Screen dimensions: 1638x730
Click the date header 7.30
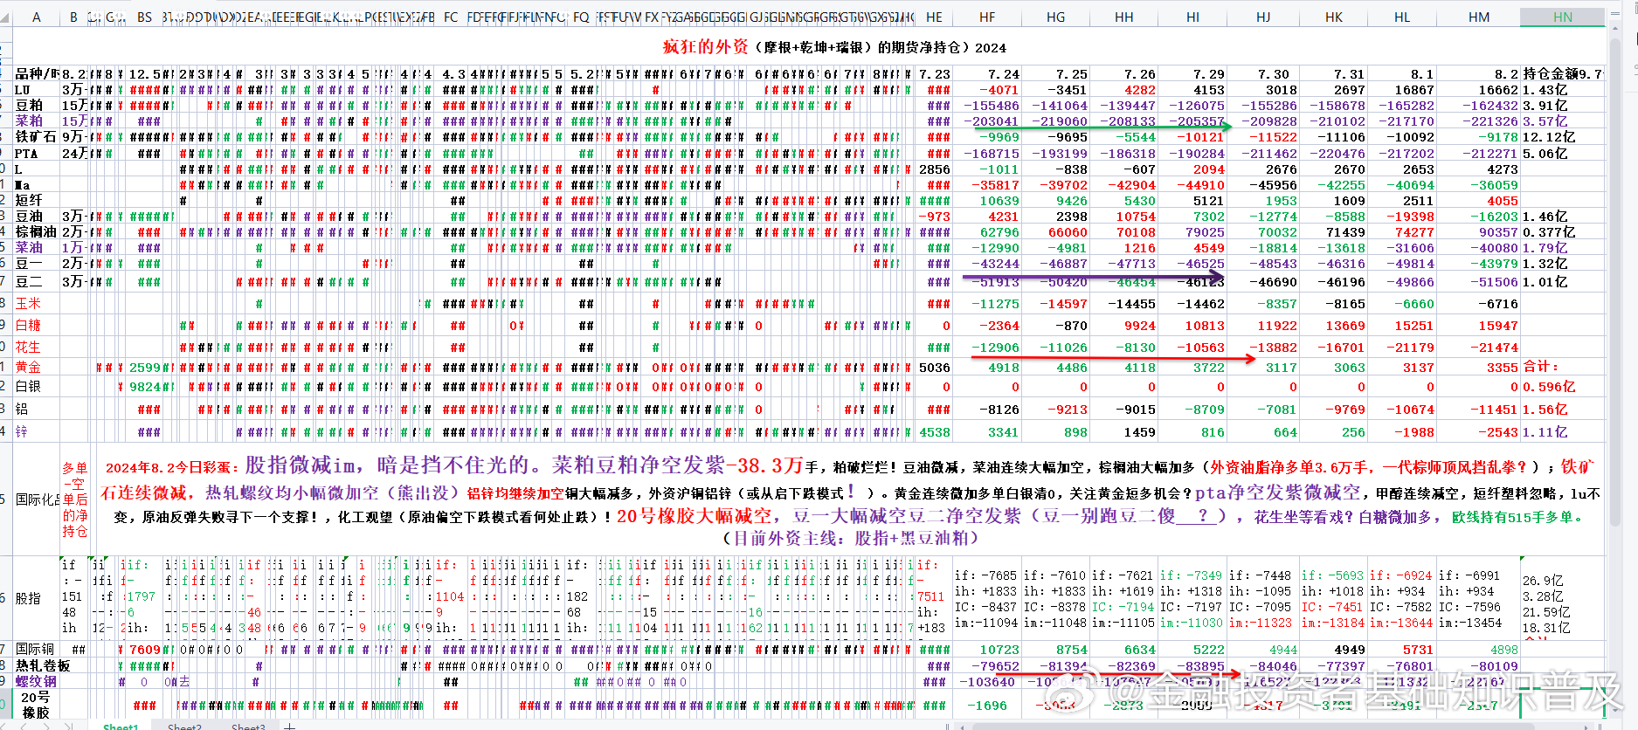(x=1273, y=74)
